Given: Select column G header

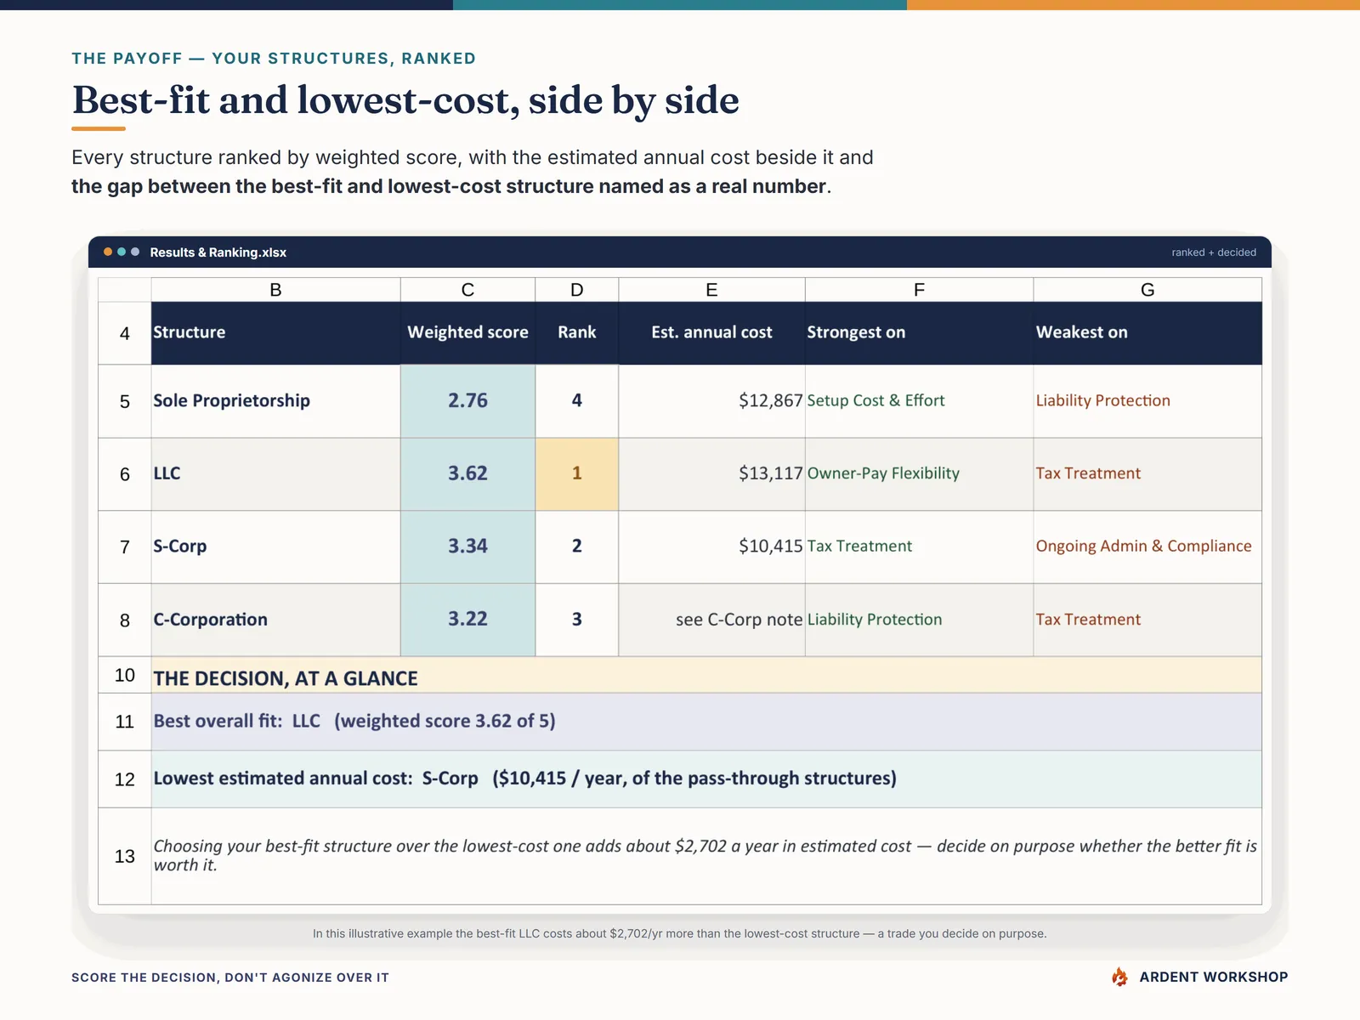Looking at the screenshot, I should point(1147,290).
